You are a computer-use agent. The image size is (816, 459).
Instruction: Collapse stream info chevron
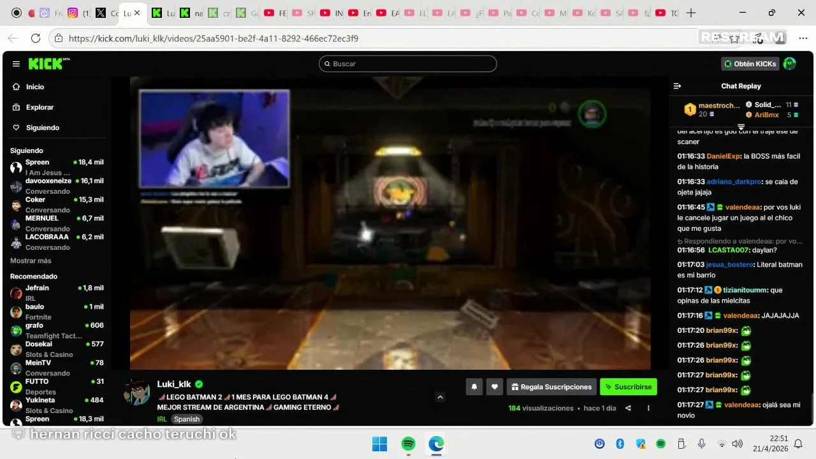click(x=440, y=397)
